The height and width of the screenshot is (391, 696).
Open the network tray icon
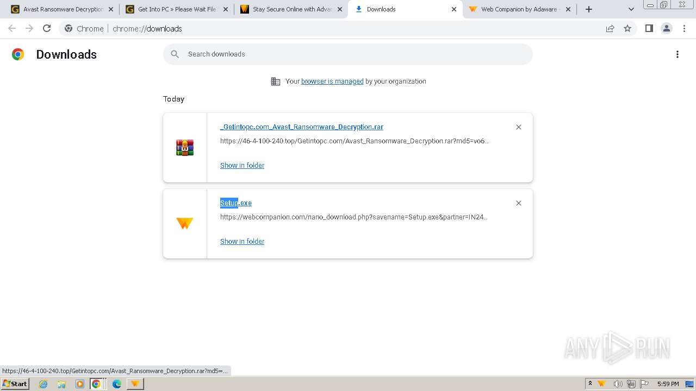pyautogui.click(x=631, y=384)
